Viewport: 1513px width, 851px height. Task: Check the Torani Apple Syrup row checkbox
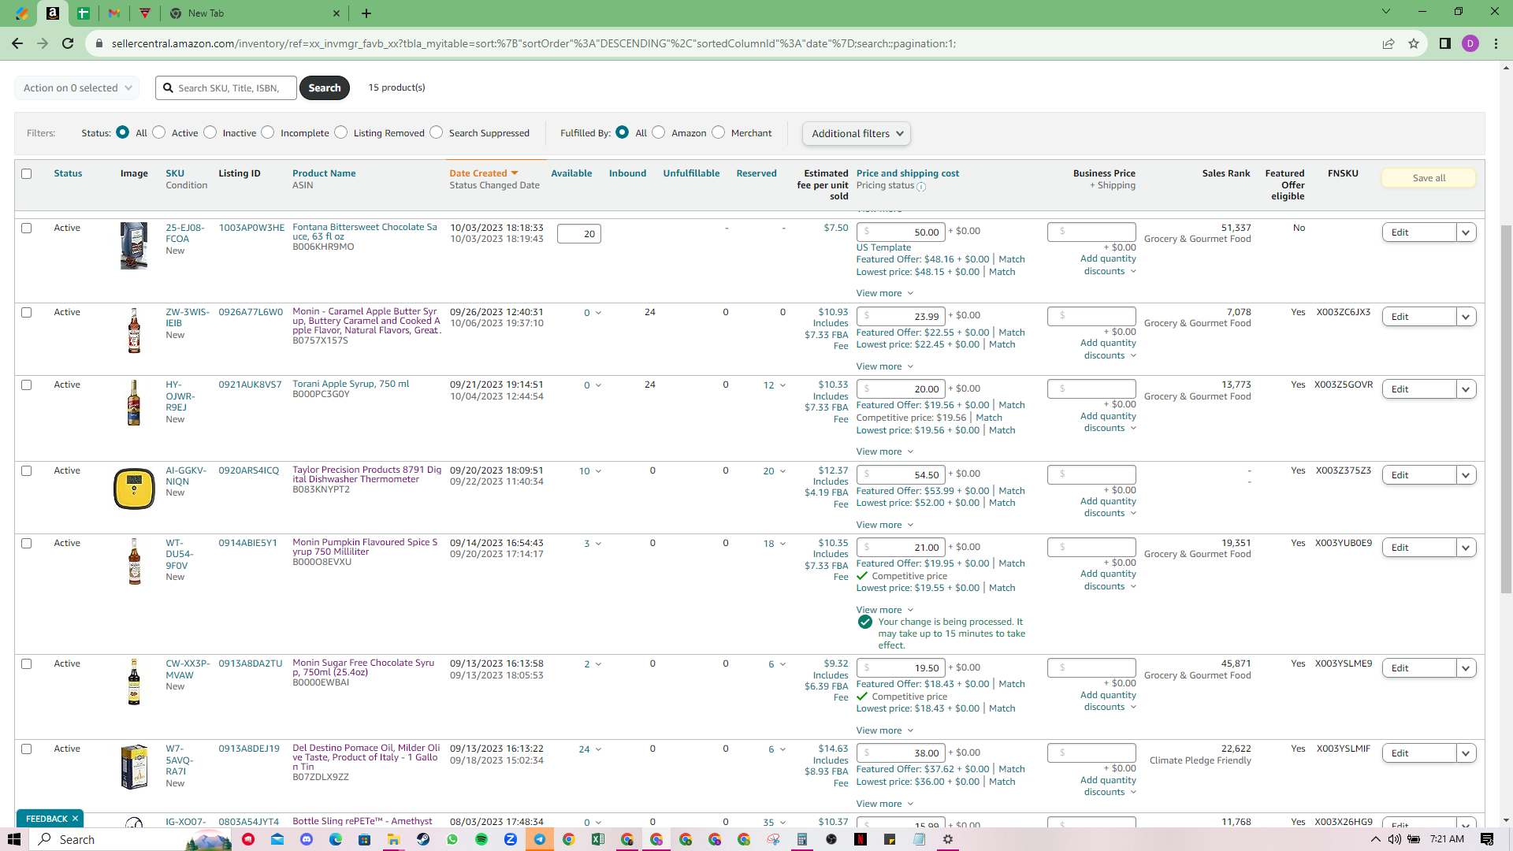(27, 385)
